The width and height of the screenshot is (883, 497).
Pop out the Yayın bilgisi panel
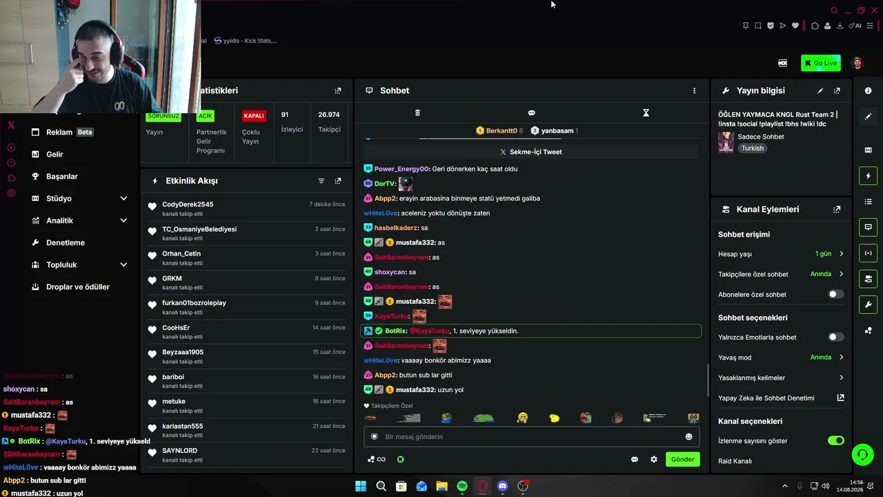837,90
